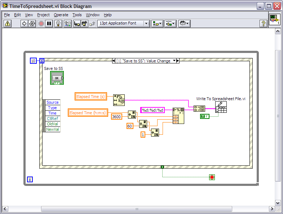Click Quotient & Remainder node after constant 1
Image resolution: width=283 pixels, height=214 pixels.
pyautogui.click(x=155, y=133)
